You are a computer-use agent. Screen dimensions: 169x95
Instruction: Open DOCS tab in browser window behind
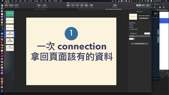(x=158, y=32)
